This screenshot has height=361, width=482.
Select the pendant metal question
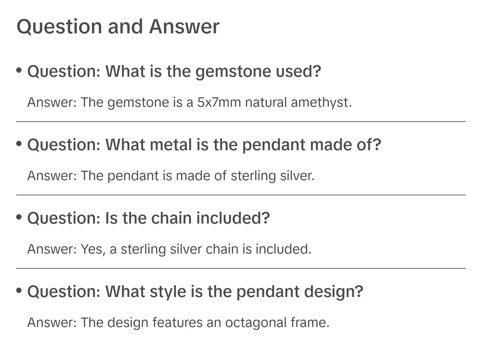click(204, 145)
